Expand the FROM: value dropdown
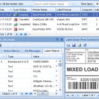This screenshot has height=99, width=99. pos(56,71)
